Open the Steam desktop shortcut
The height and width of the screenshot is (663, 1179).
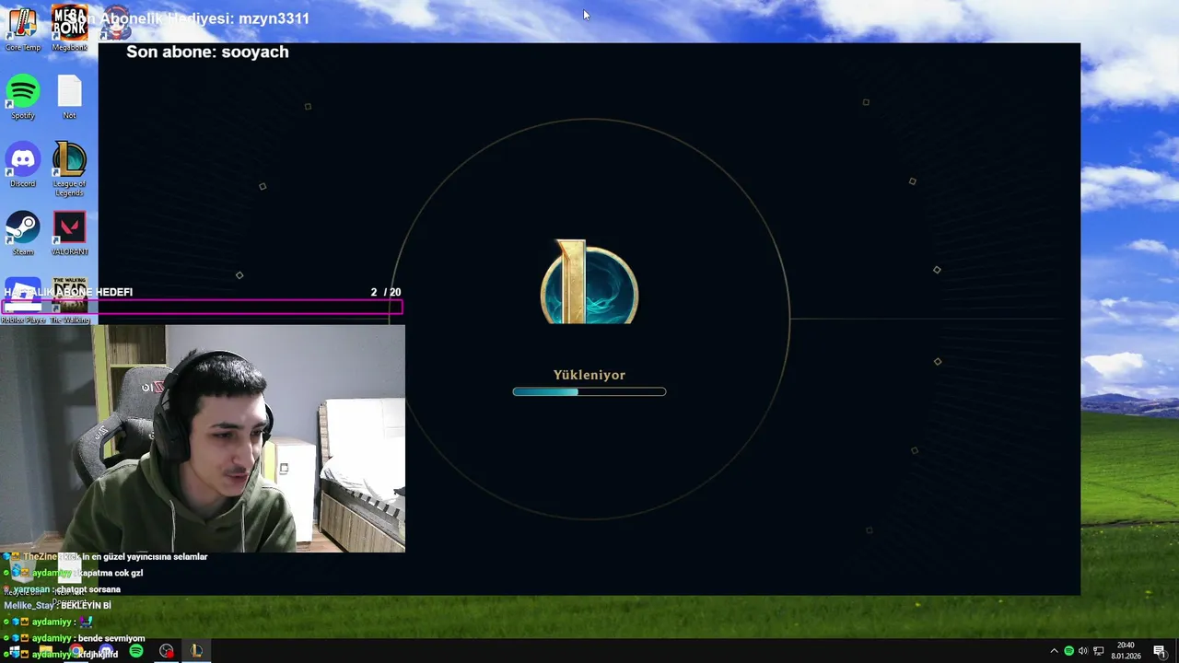click(23, 233)
